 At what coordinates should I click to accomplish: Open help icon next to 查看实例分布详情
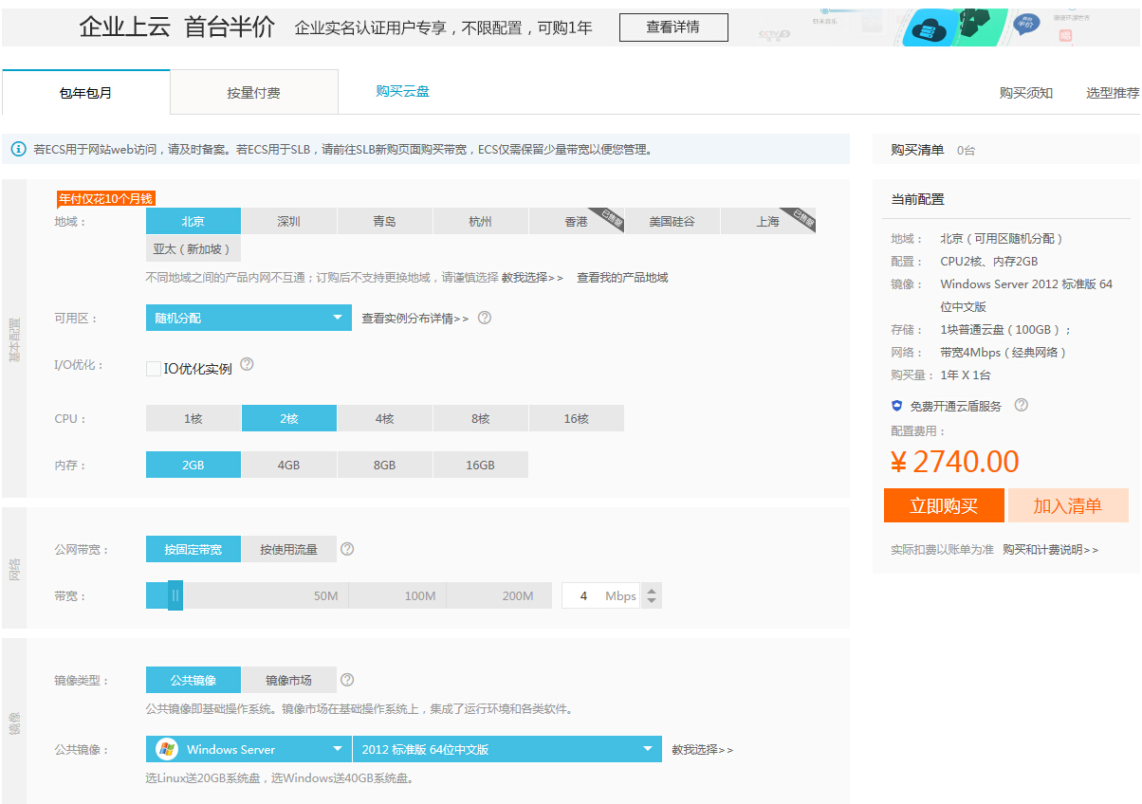[x=485, y=318]
